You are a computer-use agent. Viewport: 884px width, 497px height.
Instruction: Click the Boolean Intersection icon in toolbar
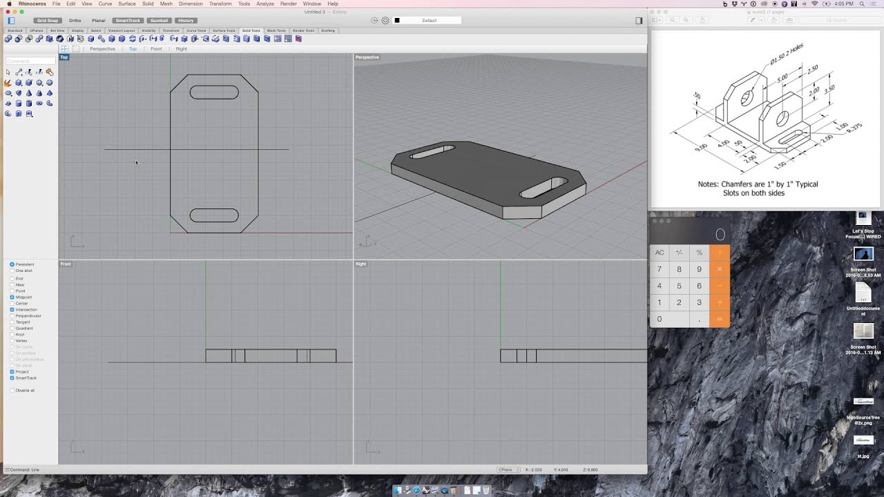(29, 39)
